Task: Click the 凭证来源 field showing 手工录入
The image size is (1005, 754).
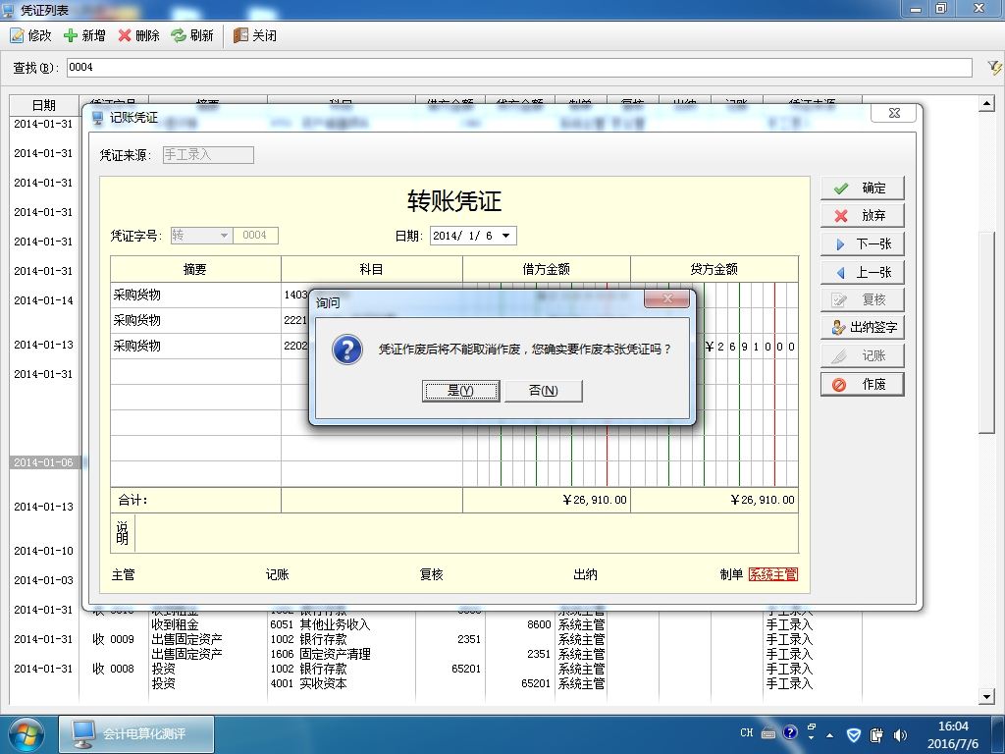Action: [208, 154]
